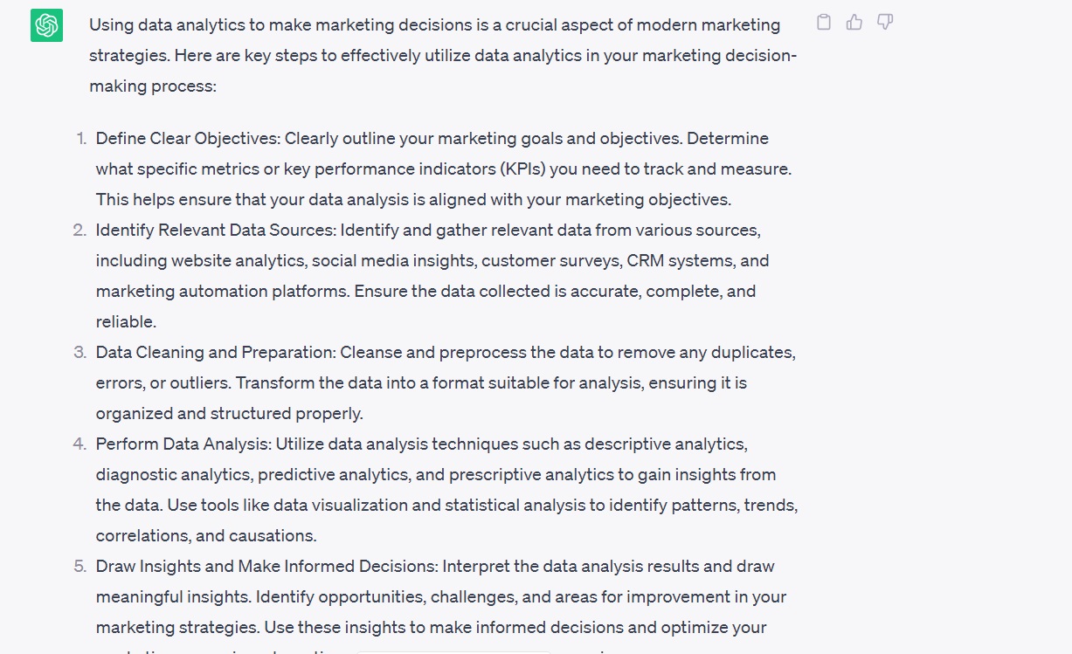1072x654 pixels.
Task: Click the list number 1 marker
Action: tap(80, 139)
